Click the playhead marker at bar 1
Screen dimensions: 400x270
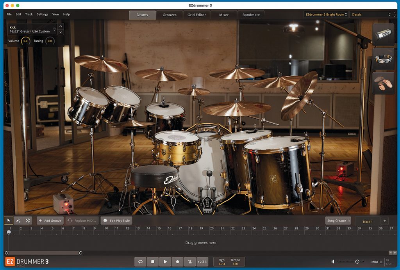[9, 232]
